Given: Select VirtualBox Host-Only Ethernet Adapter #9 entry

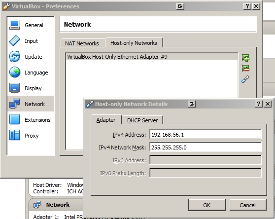Looking at the screenshot, I should [x=152, y=57].
